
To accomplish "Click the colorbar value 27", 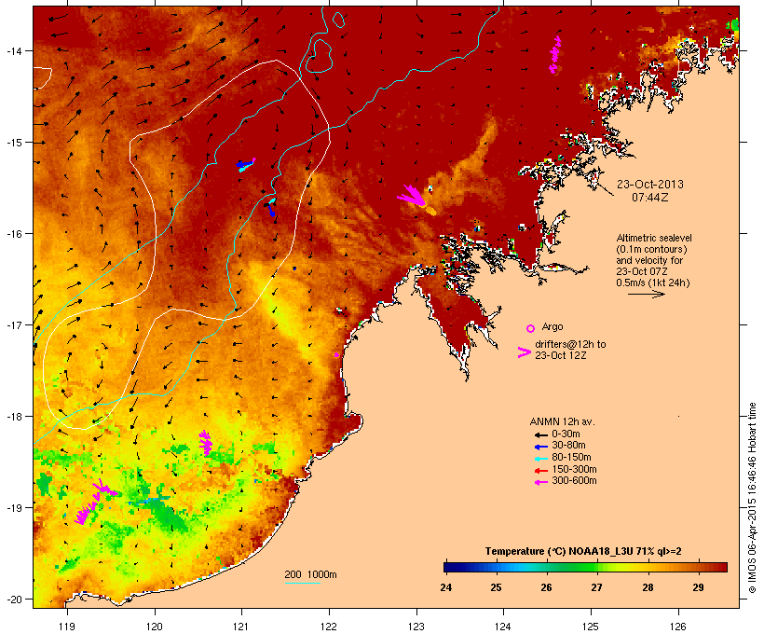I will coord(597,587).
